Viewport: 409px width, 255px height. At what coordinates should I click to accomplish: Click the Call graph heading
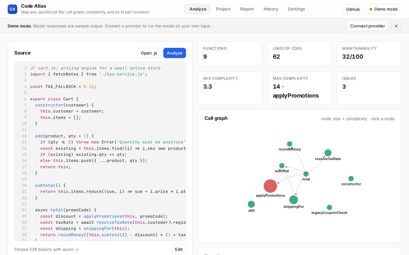216,118
